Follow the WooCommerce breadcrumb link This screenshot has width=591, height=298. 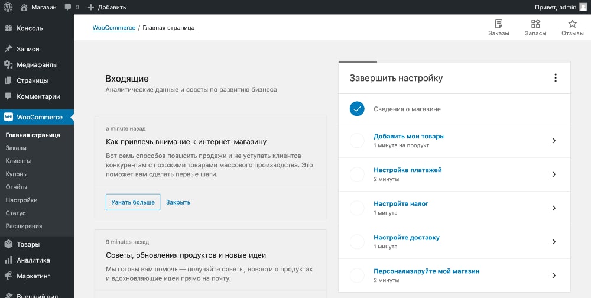click(x=114, y=28)
